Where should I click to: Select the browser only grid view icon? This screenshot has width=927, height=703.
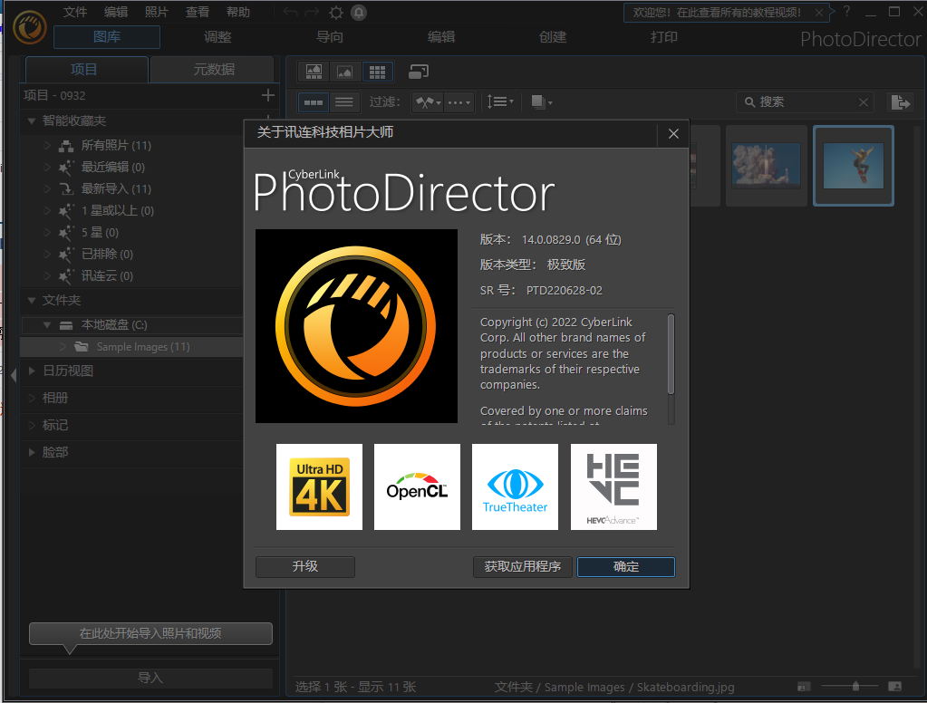pos(377,72)
